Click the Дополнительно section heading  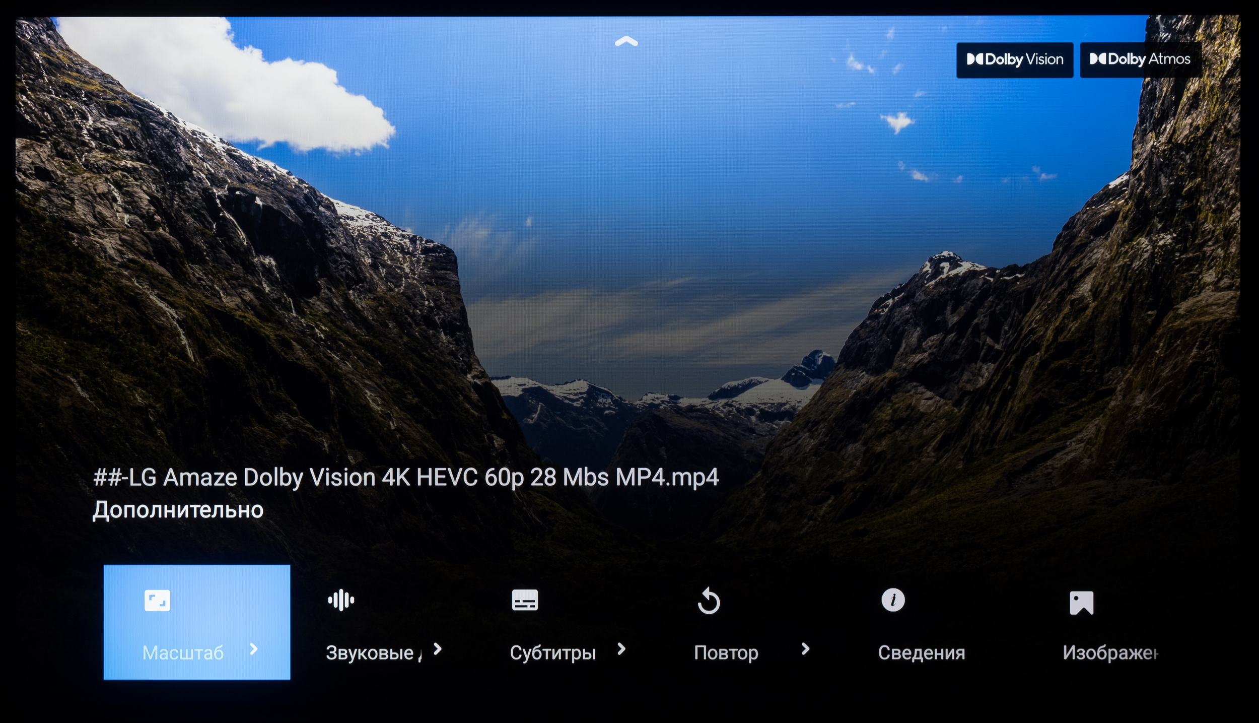coord(178,510)
